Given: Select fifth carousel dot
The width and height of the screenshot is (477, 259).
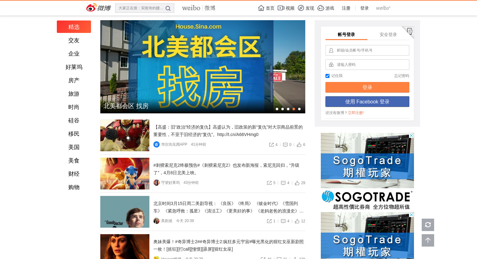Looking at the screenshot, I should click(299, 109).
